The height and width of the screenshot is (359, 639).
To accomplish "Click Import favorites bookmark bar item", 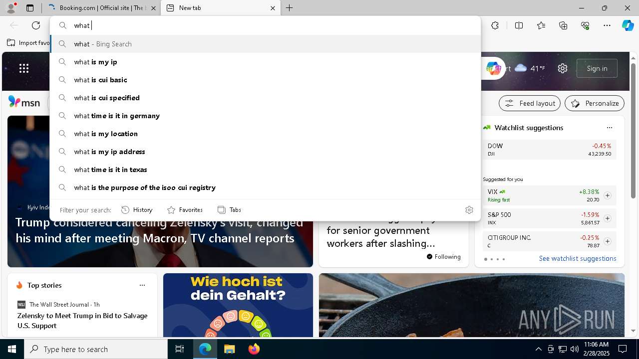I will pyautogui.click(x=28, y=43).
